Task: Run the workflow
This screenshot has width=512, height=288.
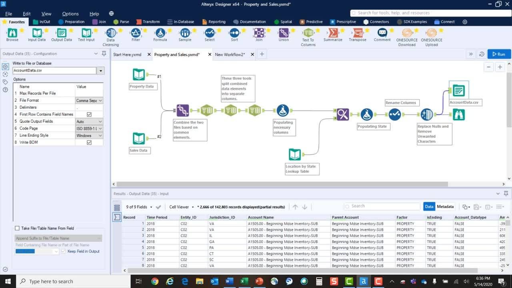Action: click(499, 54)
